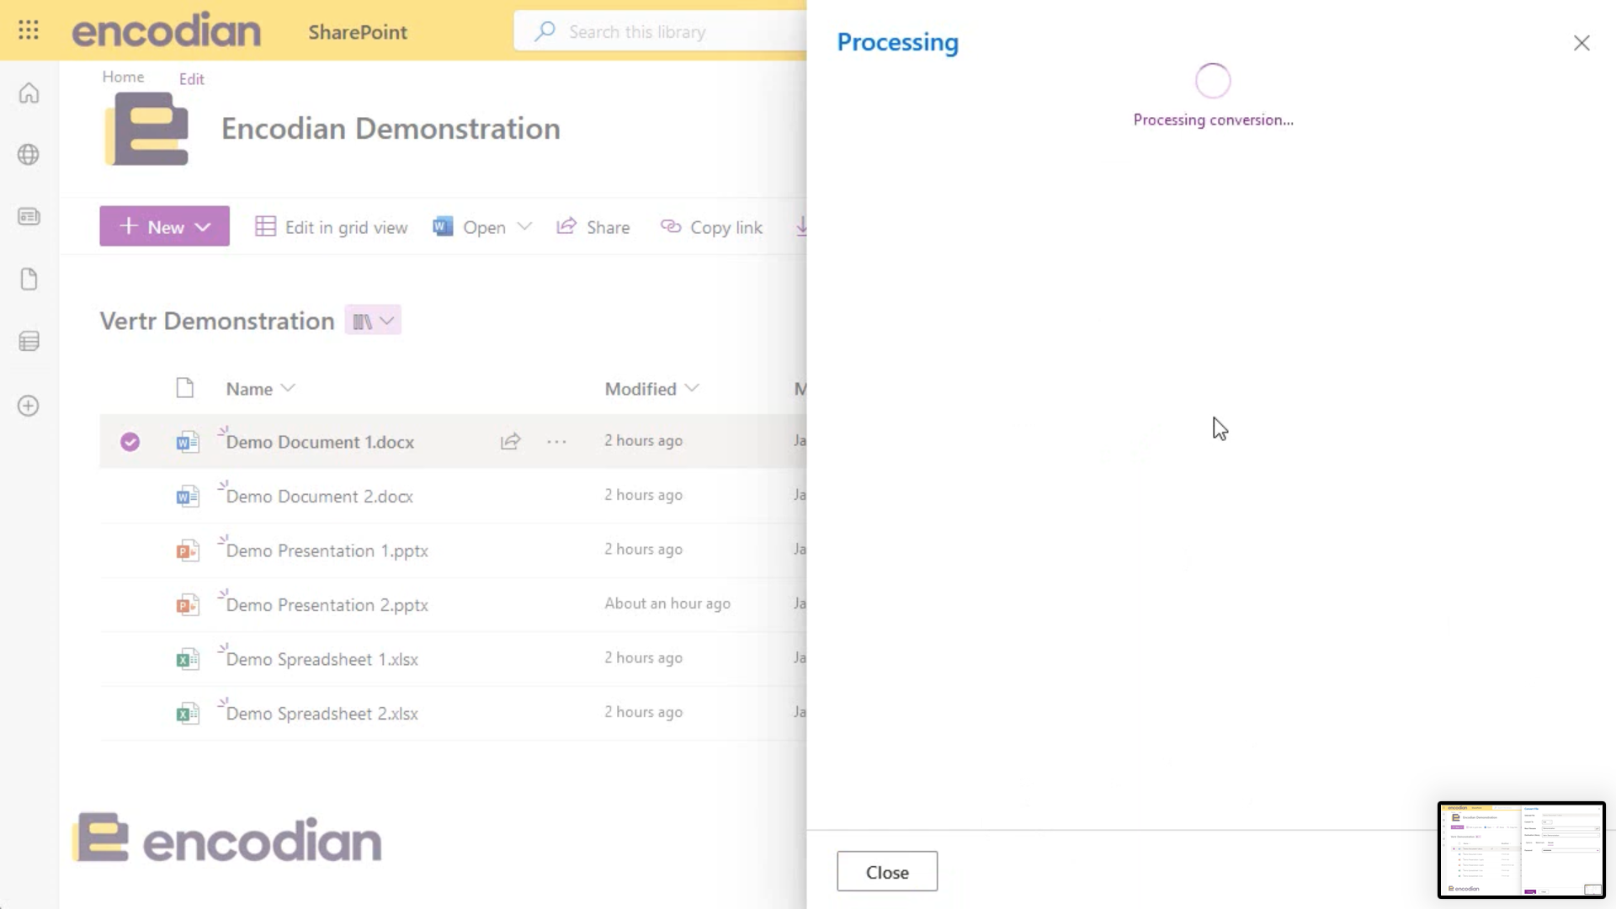This screenshot has height=909, width=1616.
Task: Click 'About an hour ago' modified cell
Action: [667, 603]
